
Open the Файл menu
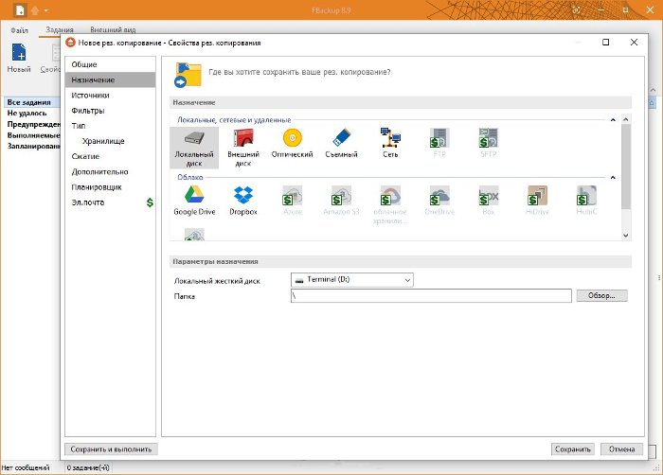click(19, 30)
